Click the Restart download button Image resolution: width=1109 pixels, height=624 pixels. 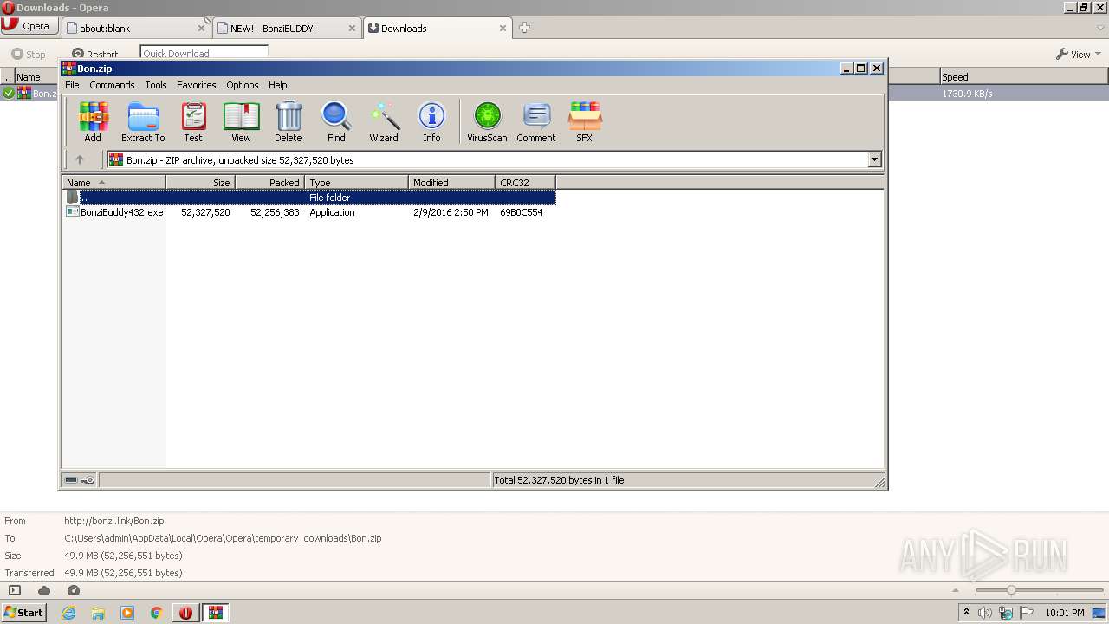95,54
